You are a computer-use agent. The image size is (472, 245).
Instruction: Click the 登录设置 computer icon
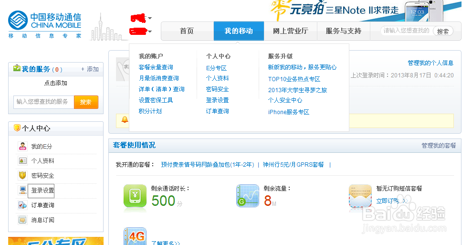point(22,190)
